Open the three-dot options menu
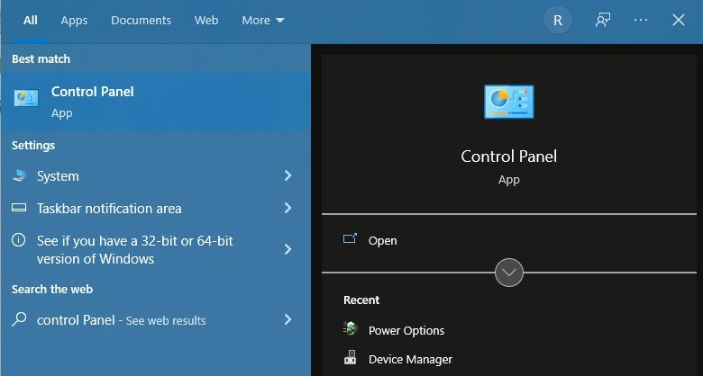703x376 pixels. (641, 20)
